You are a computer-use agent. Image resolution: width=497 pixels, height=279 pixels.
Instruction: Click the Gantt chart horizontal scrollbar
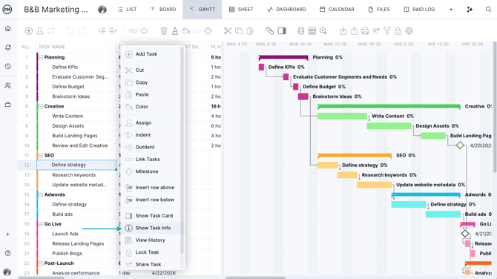pos(255,278)
